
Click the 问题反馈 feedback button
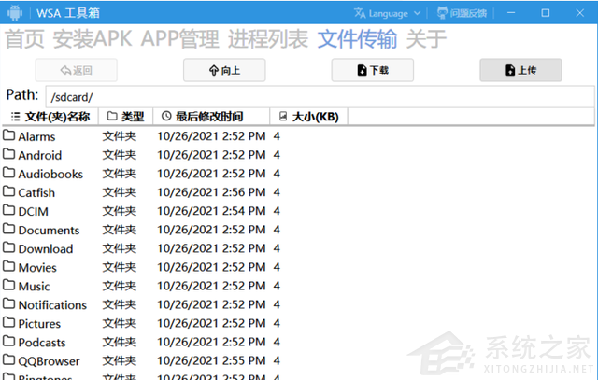(465, 13)
